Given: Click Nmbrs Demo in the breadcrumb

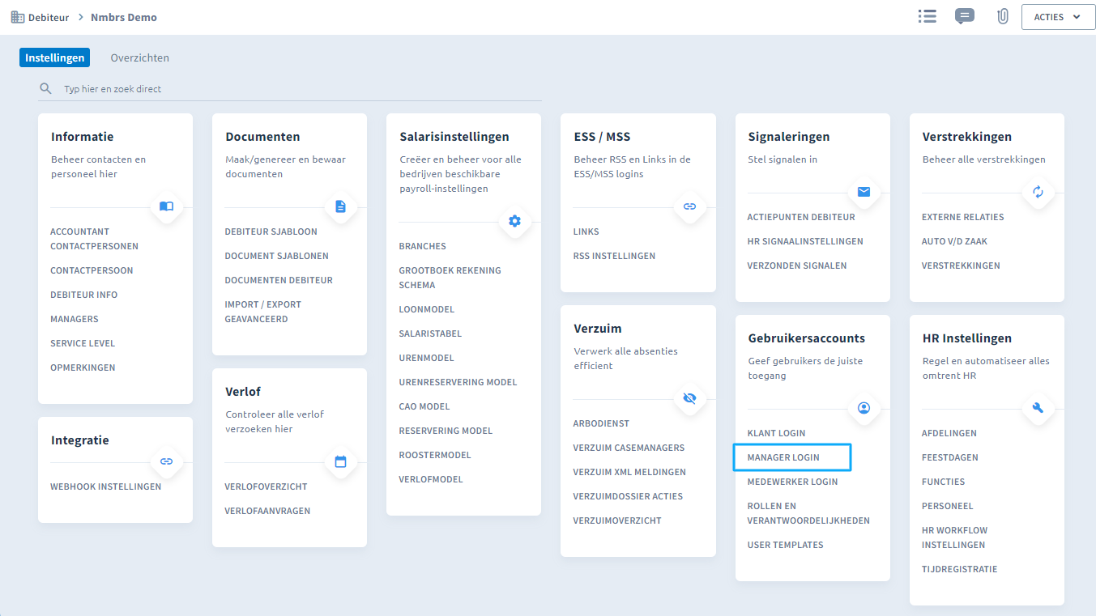Looking at the screenshot, I should [124, 17].
